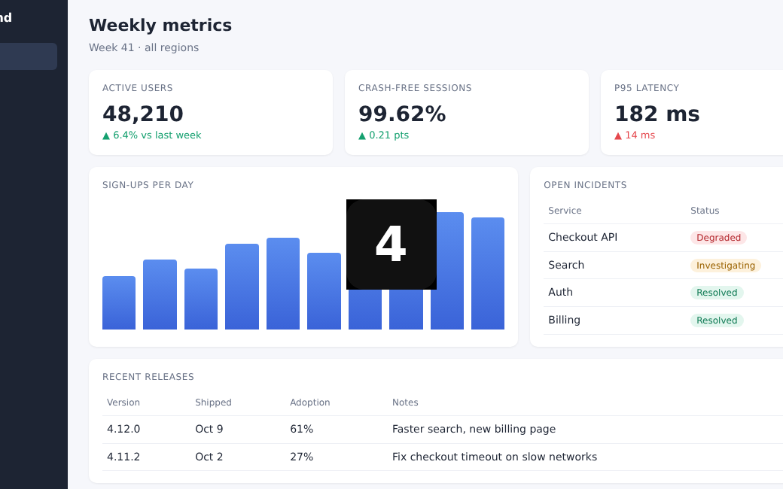The width and height of the screenshot is (783, 489).
Task: Click the "Status" column header
Action: point(705,211)
